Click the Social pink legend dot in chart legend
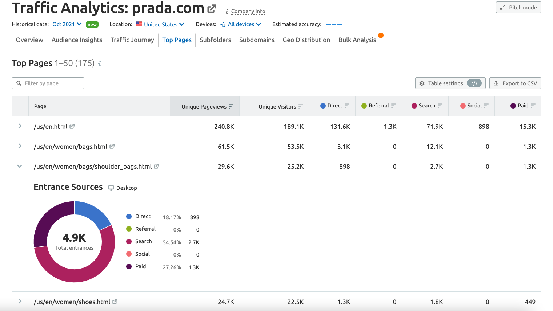553x311 pixels. [x=129, y=254]
